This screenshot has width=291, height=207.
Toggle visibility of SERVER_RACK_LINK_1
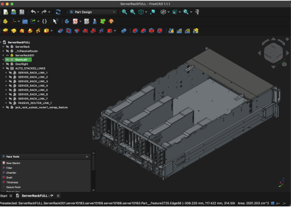click(10, 73)
